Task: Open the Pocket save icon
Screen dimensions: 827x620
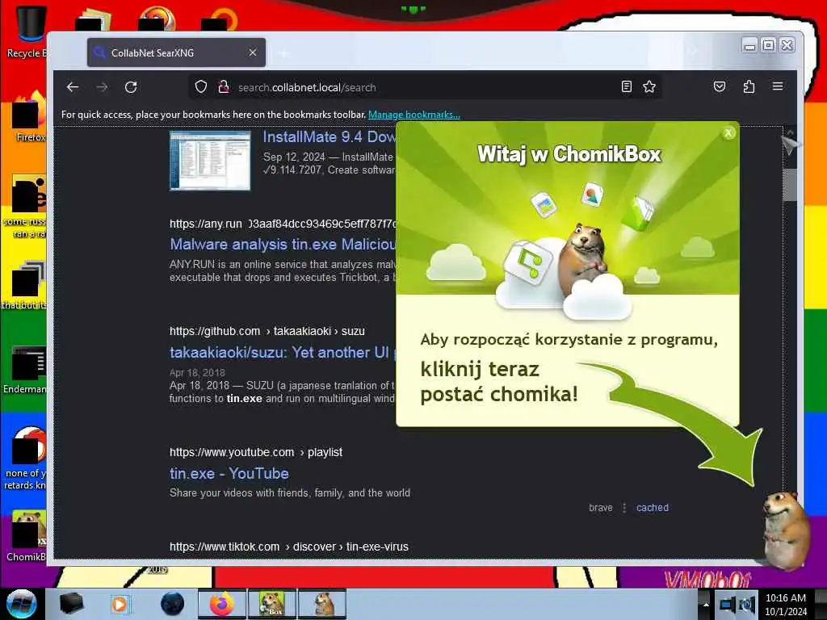Action: click(720, 86)
